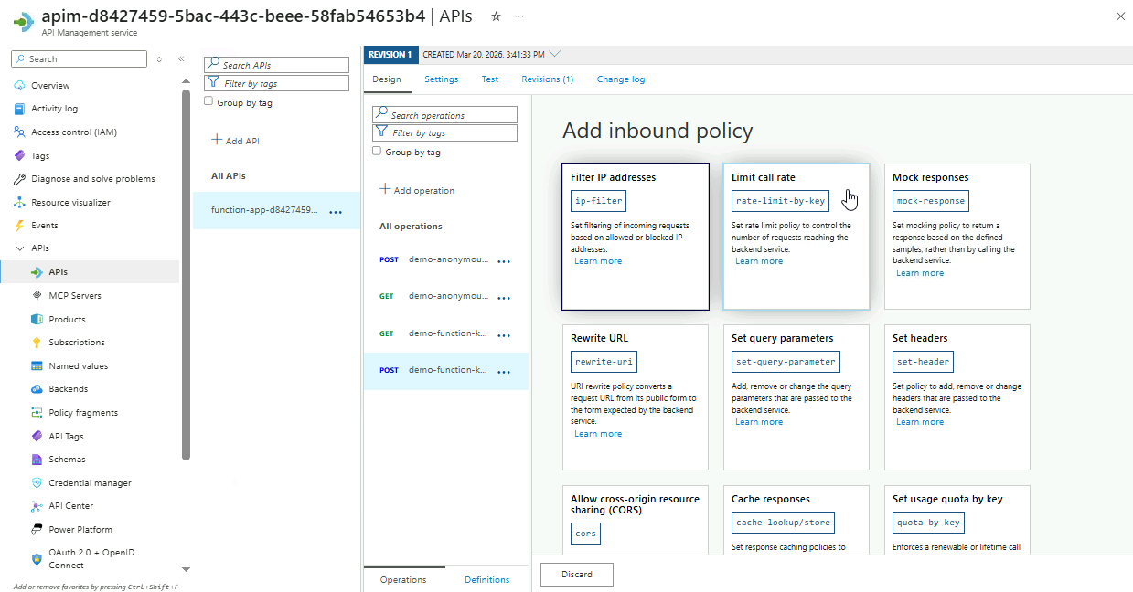Viewport: 1133px width, 592px height.
Task: Expand the Revision 1 dropdown chevron
Action: [555, 54]
